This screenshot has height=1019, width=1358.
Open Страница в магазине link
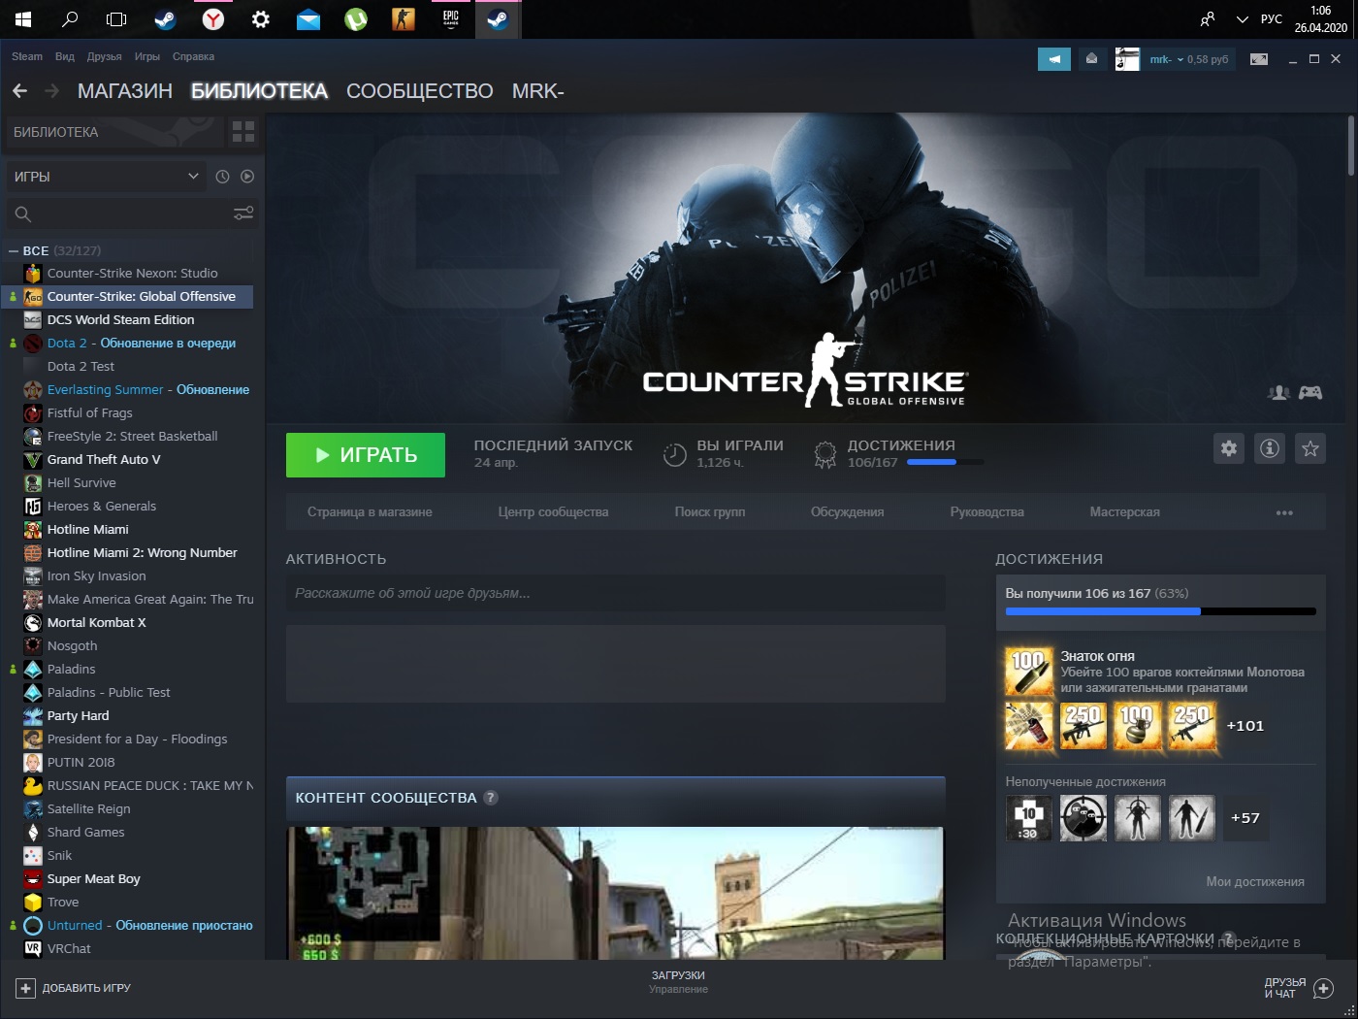click(x=370, y=512)
